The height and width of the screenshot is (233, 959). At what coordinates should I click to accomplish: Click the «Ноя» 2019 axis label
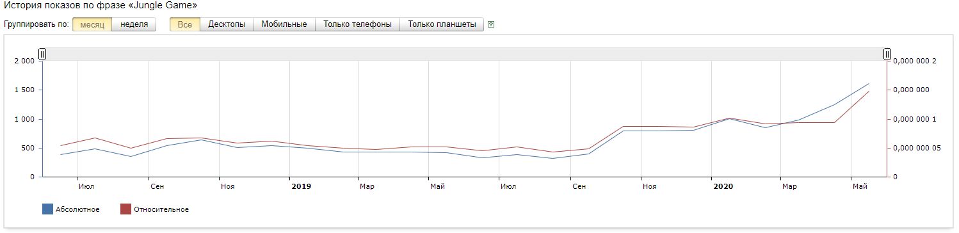[649, 186]
